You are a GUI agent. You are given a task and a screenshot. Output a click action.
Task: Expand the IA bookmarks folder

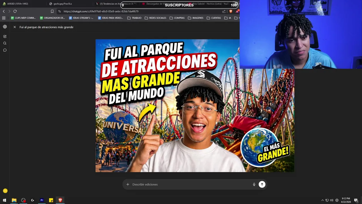[228, 18]
